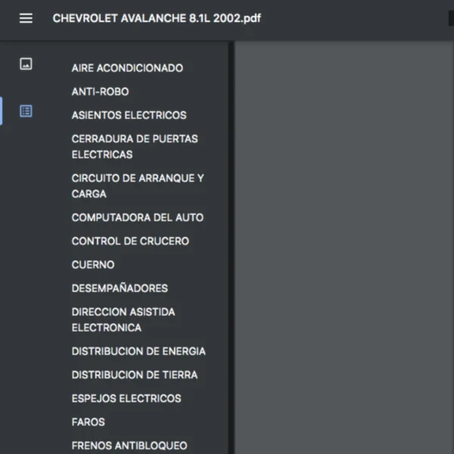Open DISTRIBUCION DE TIERRA bookmark

pyautogui.click(x=134, y=375)
